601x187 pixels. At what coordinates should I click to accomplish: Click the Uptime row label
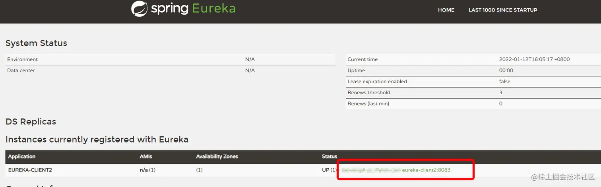click(x=356, y=71)
